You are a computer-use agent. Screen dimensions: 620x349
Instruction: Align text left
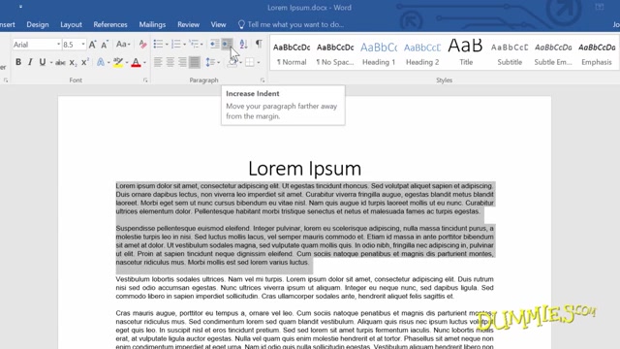158,62
